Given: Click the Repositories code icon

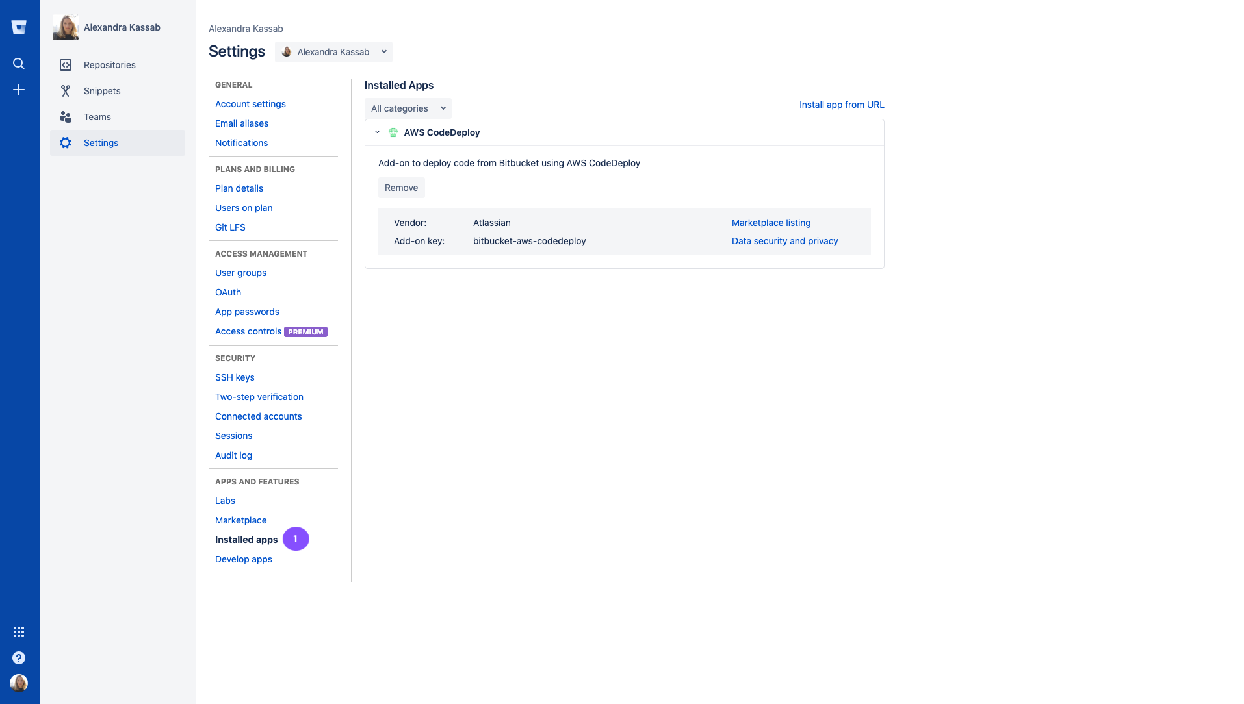Looking at the screenshot, I should (x=66, y=65).
